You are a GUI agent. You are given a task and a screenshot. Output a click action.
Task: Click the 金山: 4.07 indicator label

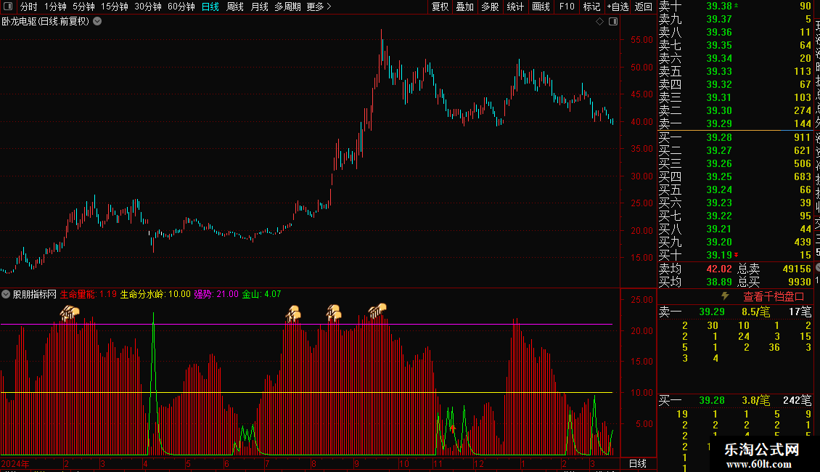point(261,294)
